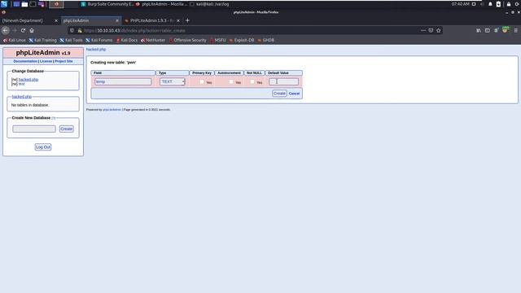Open the hacked.php tables panel heading link
521x293 pixels.
coord(22,97)
